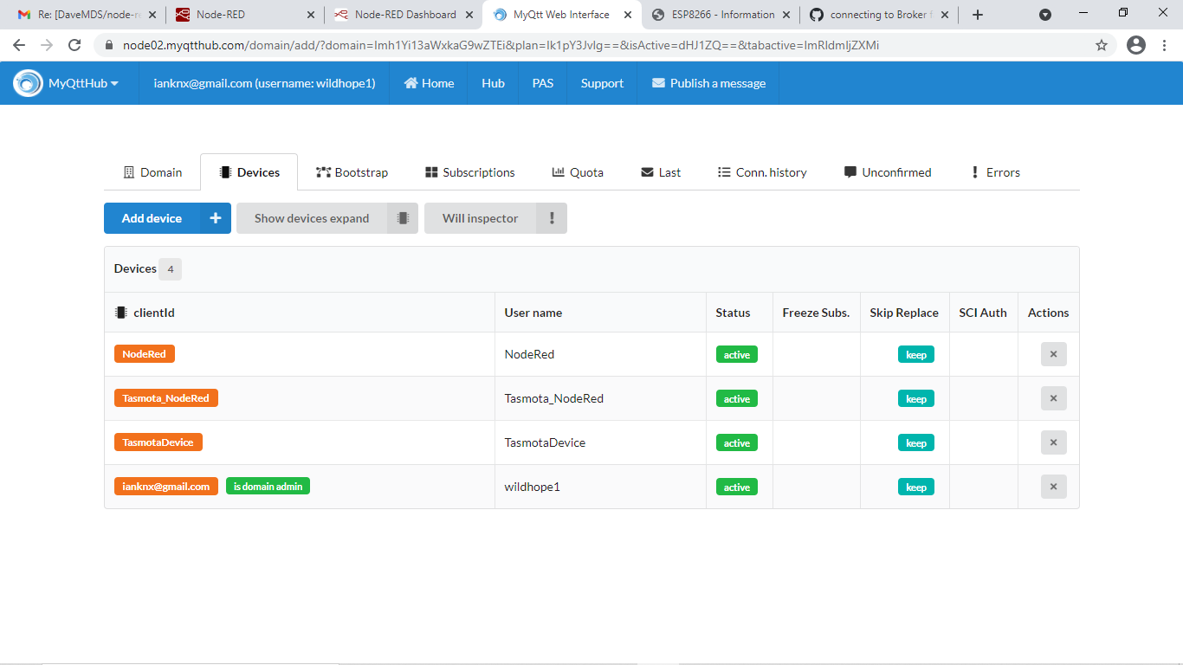Click the active status badge for wildhope1
This screenshot has width=1183, height=665.
(736, 487)
